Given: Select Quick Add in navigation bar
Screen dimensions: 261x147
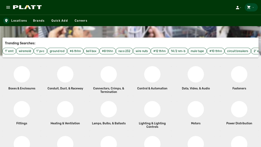Looking at the screenshot, I should pyautogui.click(x=59, y=21).
